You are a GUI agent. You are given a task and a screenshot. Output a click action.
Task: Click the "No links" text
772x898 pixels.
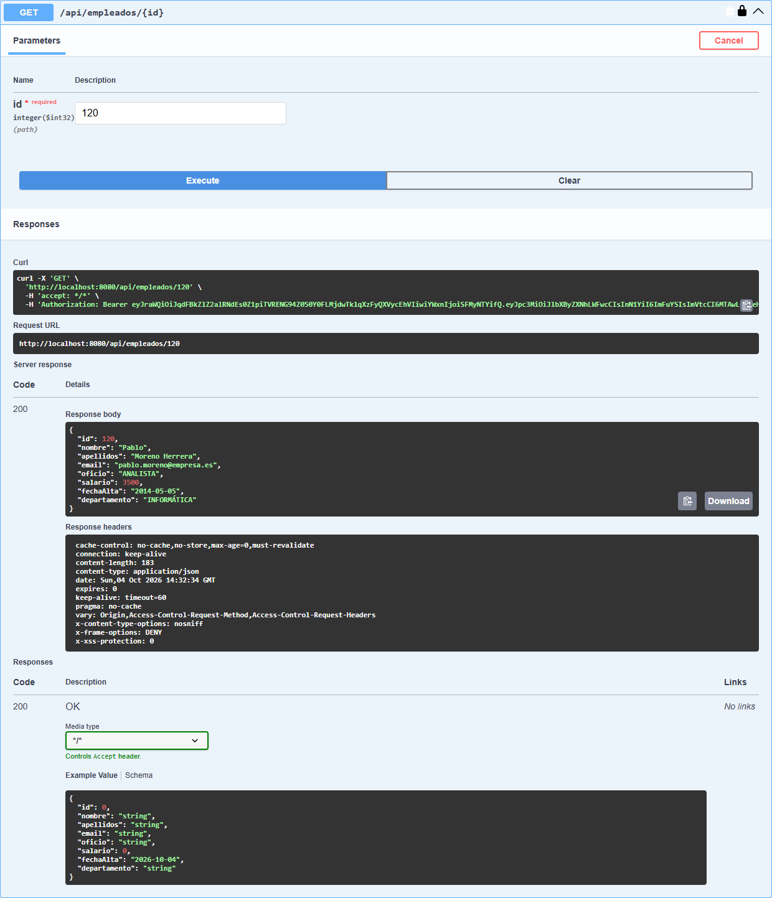[740, 706]
